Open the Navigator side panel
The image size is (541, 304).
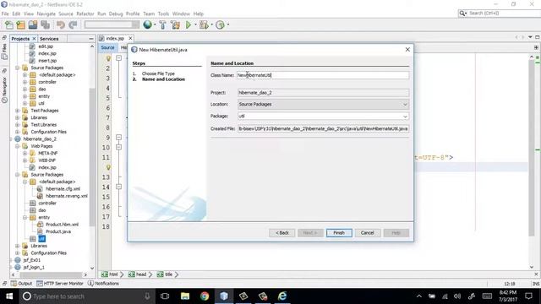click(x=4, y=86)
